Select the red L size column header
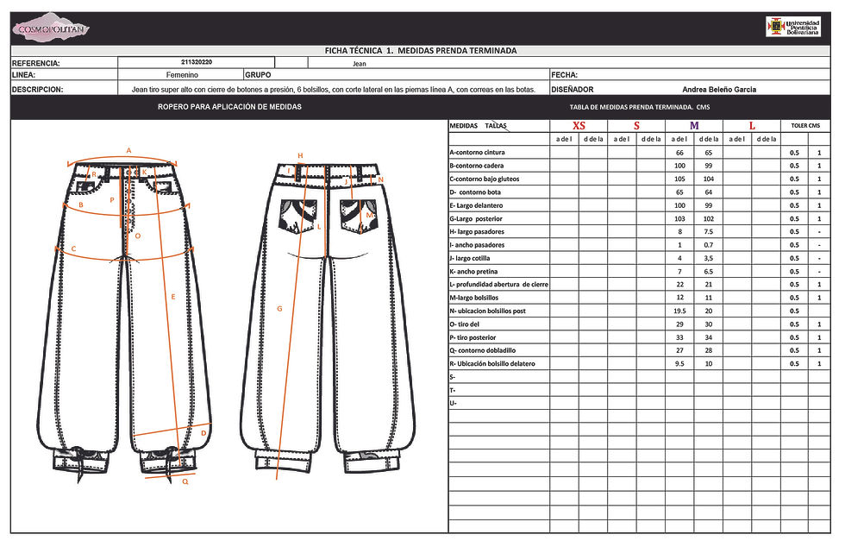The height and width of the screenshot is (547, 845). click(x=752, y=126)
